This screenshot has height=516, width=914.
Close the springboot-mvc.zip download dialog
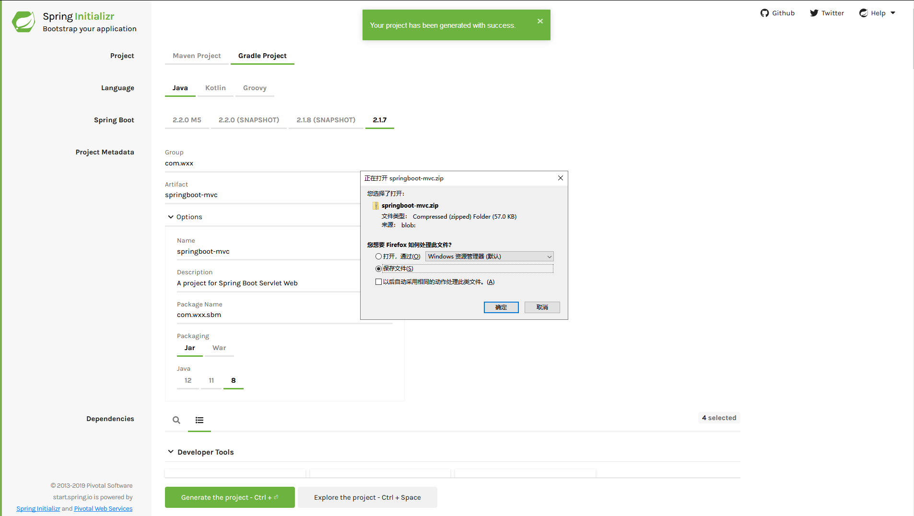[560, 178]
